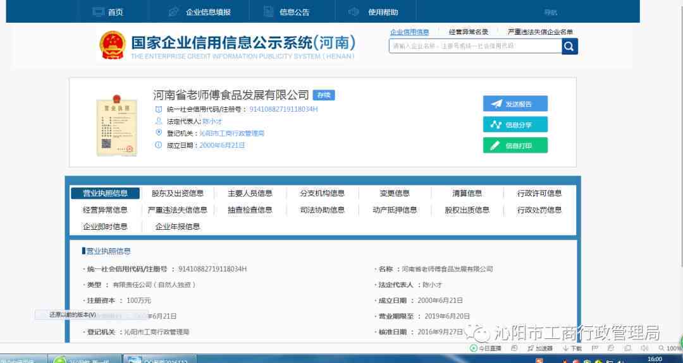Screen dimensions: 683x363
Task: Switch to the 主要人员信息 tab
Action: coord(250,193)
